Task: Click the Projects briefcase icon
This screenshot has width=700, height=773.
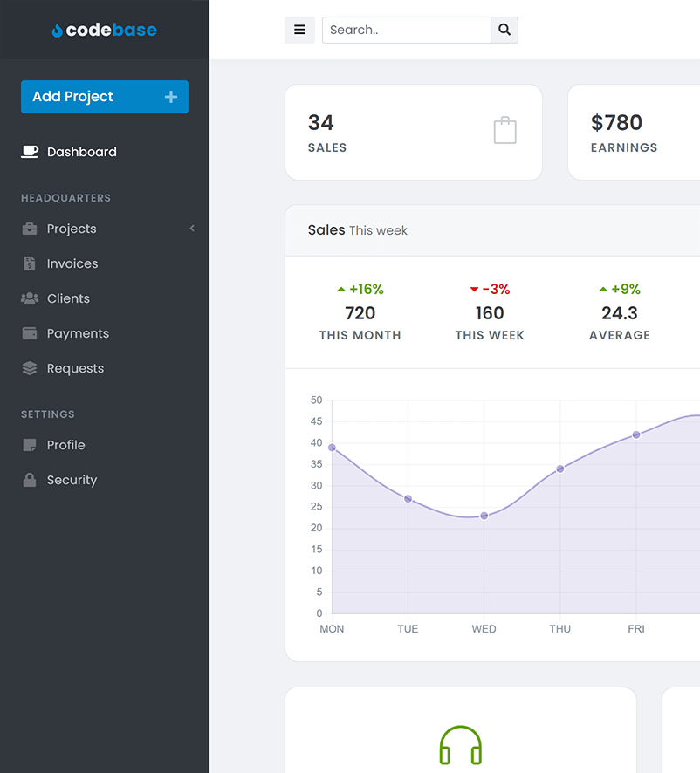Action: 30,229
